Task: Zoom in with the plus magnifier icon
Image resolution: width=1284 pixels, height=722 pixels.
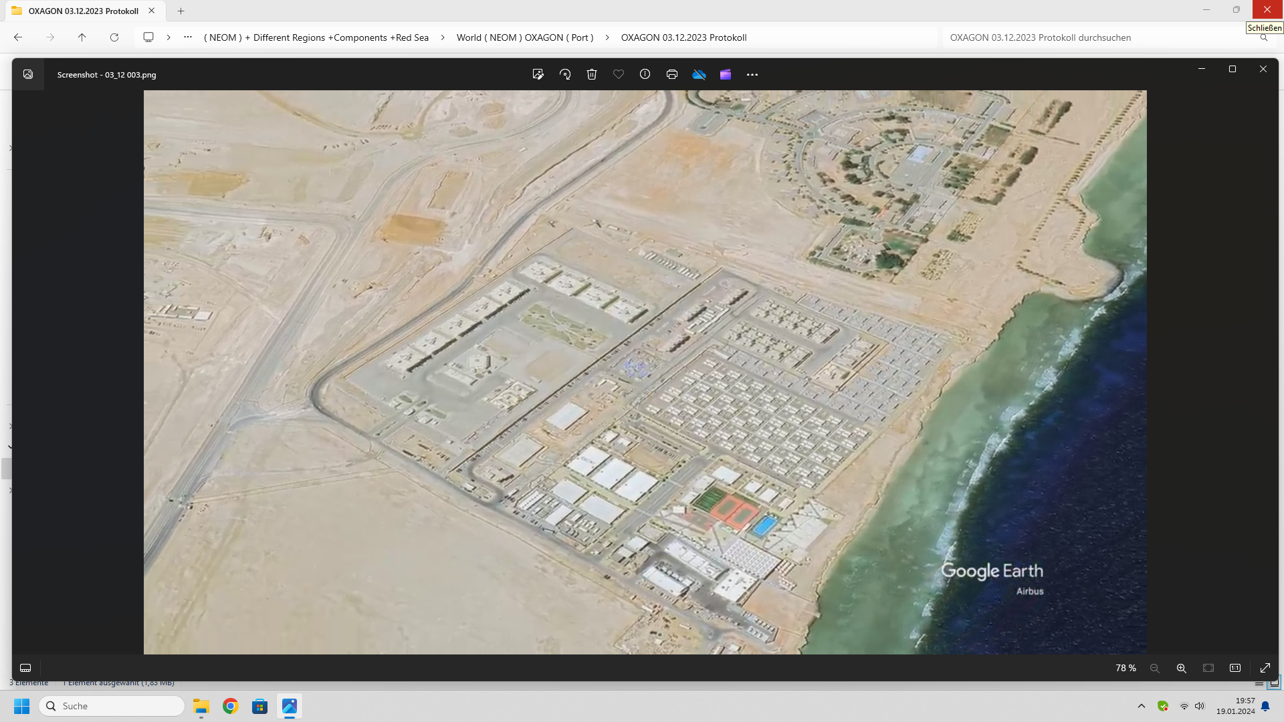Action: tap(1182, 668)
